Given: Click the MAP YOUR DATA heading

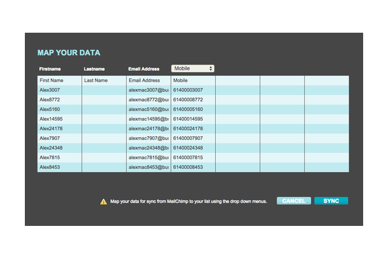Looking at the screenshot, I should [69, 53].
